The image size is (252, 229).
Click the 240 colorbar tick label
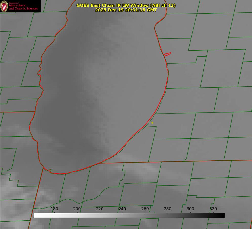pyautogui.click(x=122, y=209)
